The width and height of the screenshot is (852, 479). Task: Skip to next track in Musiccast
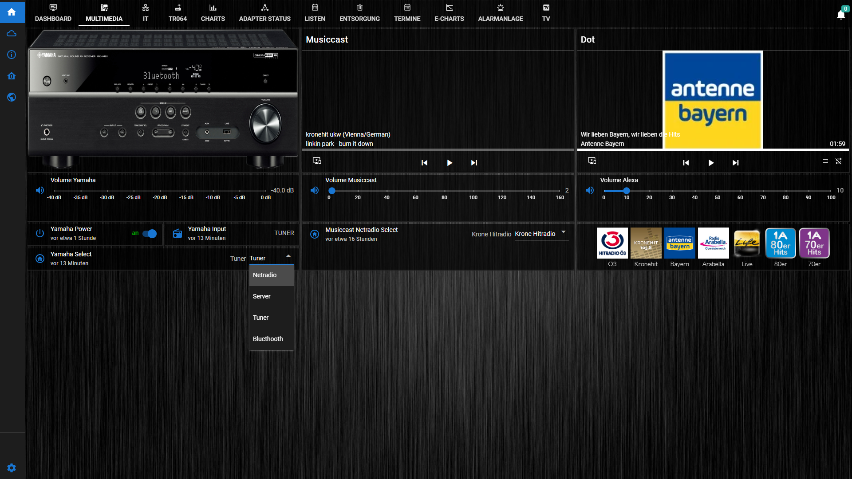pyautogui.click(x=474, y=163)
